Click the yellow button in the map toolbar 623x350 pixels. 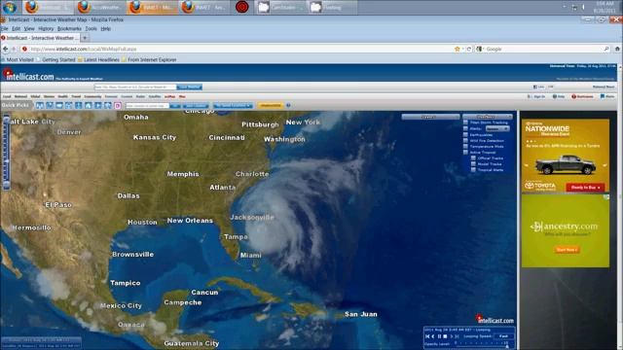coord(271,106)
